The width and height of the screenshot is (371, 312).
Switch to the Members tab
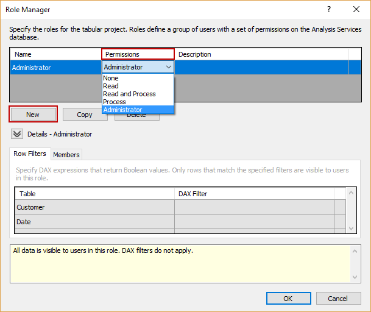66,155
